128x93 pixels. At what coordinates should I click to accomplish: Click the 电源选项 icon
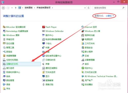pyautogui.click(x=83, y=39)
